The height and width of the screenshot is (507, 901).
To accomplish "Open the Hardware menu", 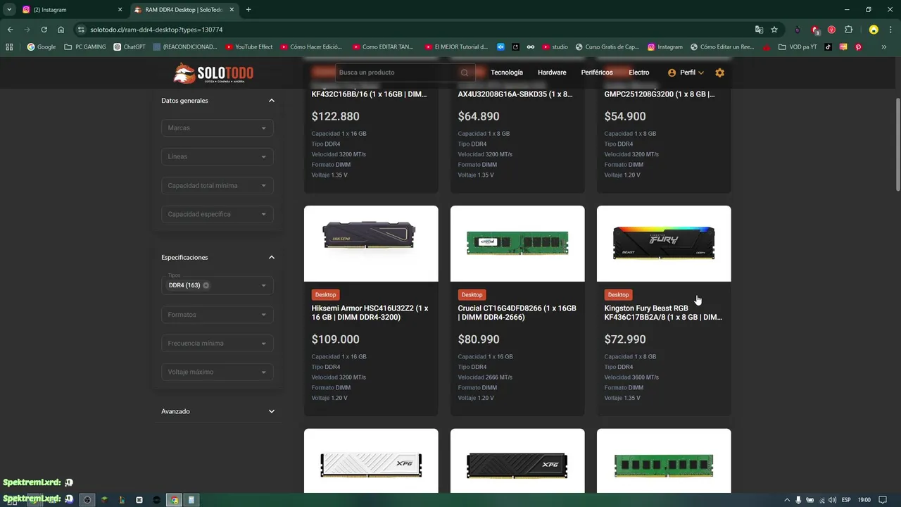I will click(552, 73).
